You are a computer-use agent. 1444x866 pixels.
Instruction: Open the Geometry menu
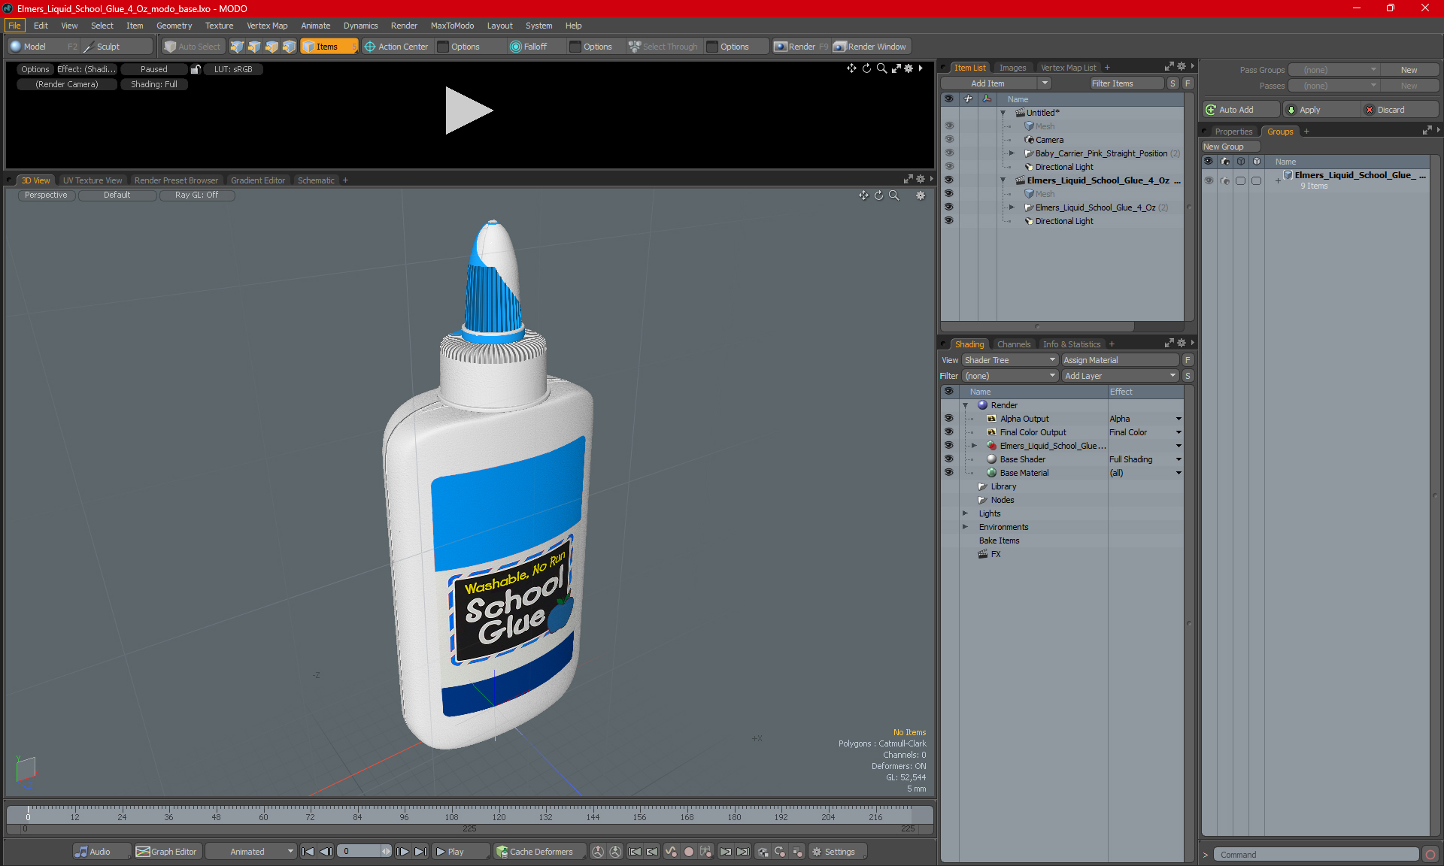click(x=174, y=26)
